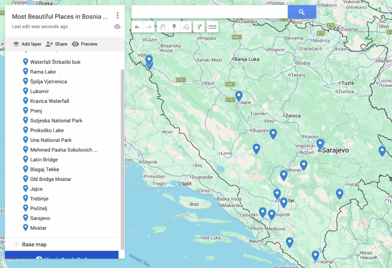
Task: Click the Share button
Action: click(57, 44)
